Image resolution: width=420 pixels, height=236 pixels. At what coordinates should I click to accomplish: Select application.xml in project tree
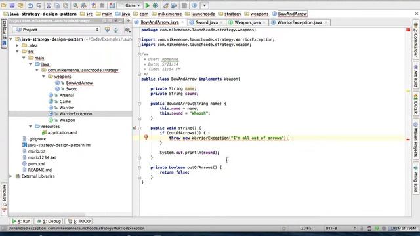[62, 132]
